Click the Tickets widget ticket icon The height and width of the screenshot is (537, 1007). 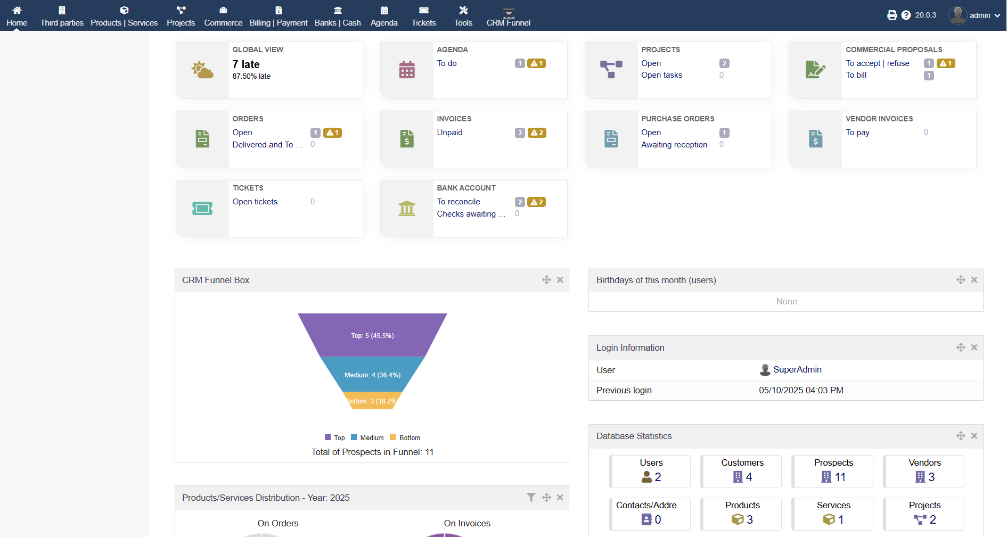[202, 209]
